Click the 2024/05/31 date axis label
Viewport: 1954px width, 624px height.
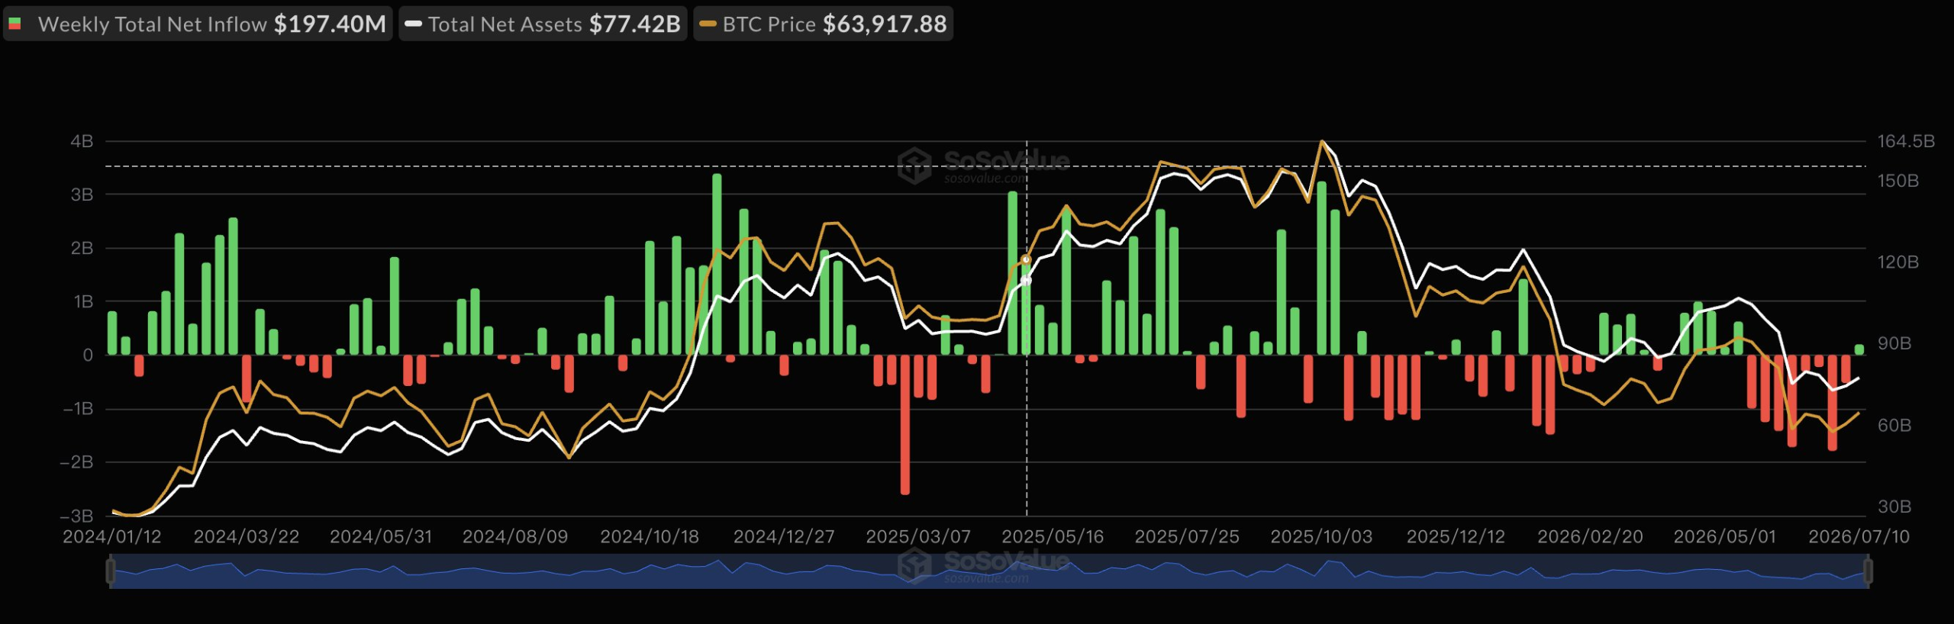coord(381,536)
